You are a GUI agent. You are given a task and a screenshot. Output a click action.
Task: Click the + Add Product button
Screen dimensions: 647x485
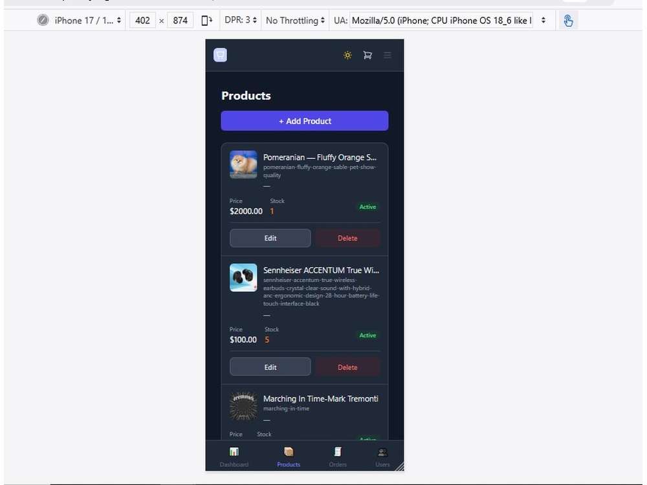(305, 121)
